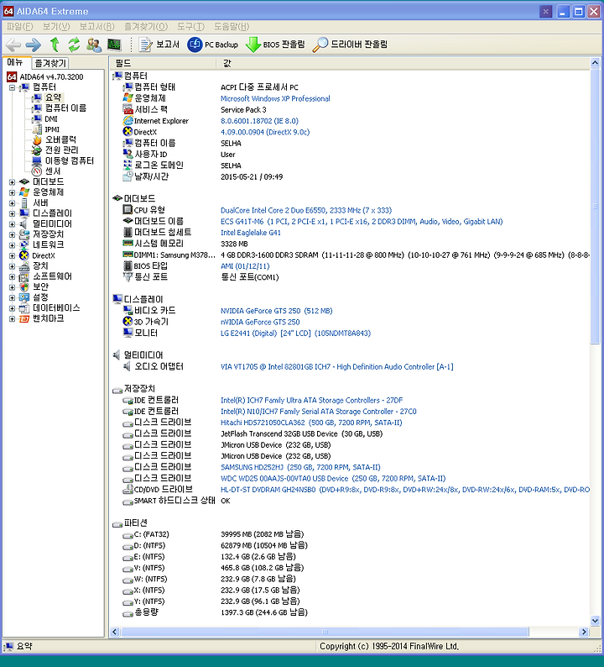
Task: Open PC Backup from toolbar
Action: tap(213, 45)
